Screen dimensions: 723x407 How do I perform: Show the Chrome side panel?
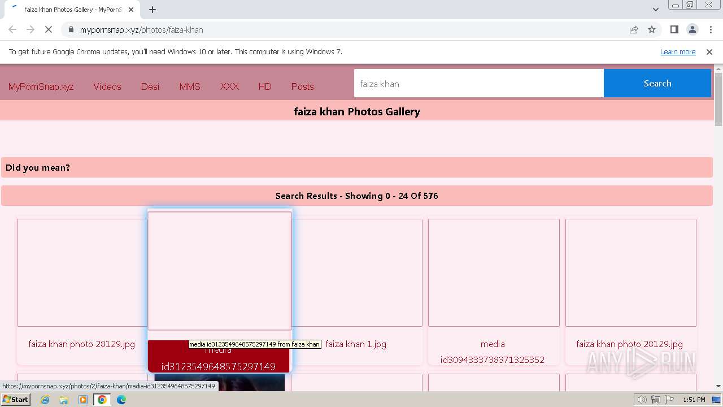[674, 29]
